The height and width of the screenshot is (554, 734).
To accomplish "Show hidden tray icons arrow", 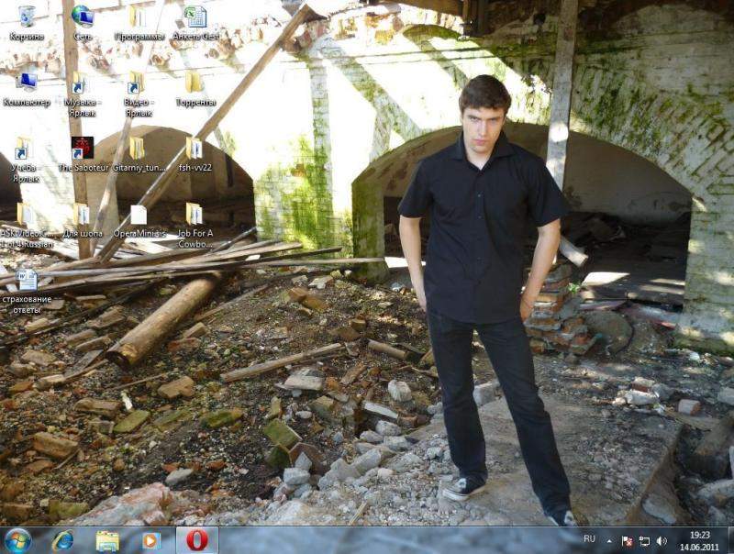I will (x=608, y=540).
